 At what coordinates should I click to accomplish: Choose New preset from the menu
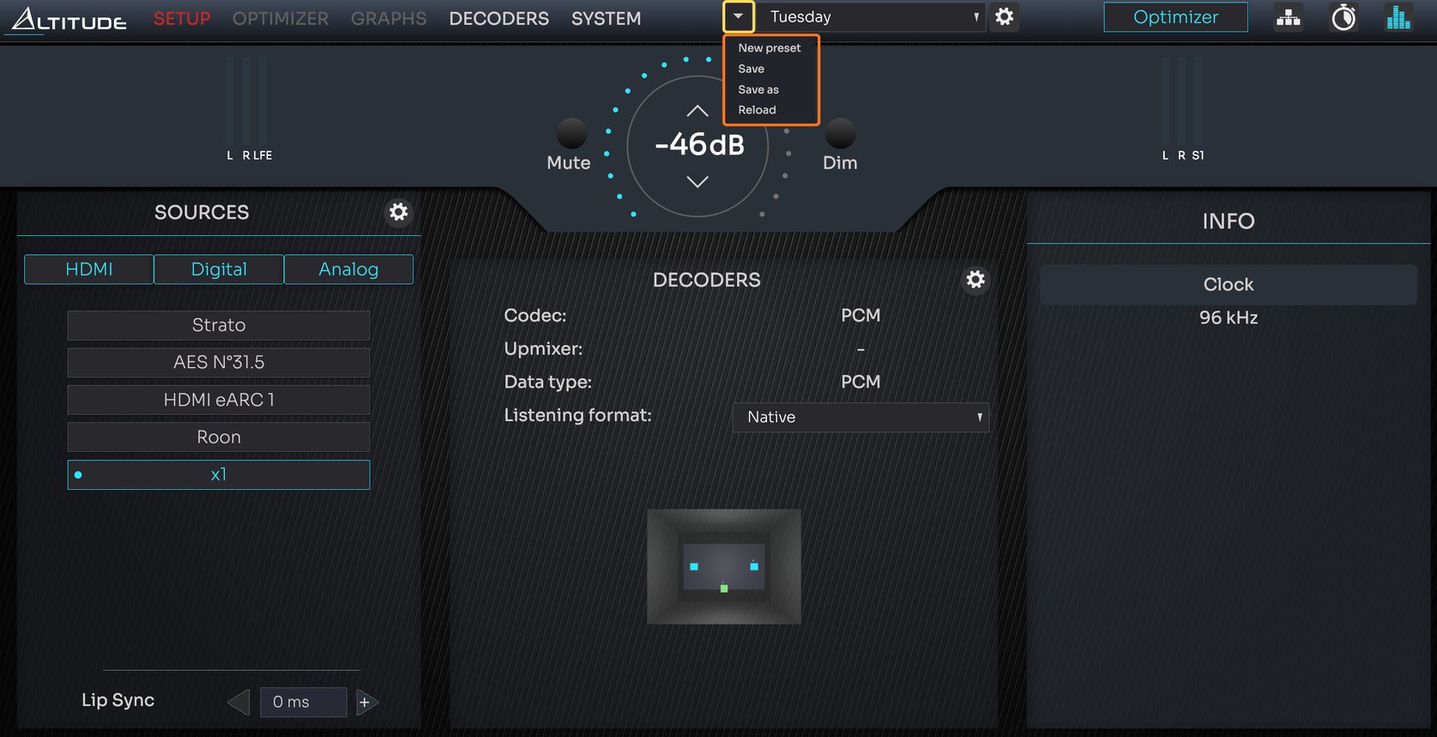(770, 48)
